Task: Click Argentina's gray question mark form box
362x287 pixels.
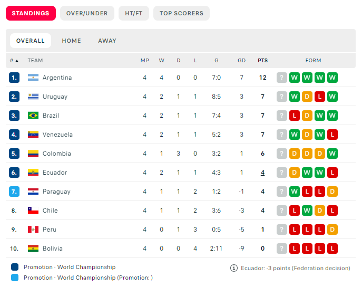Action: coord(282,78)
